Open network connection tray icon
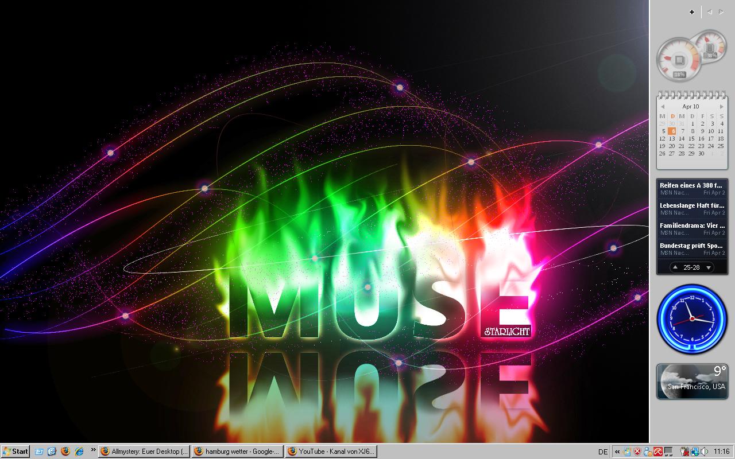This screenshot has width=735, height=459. (x=695, y=452)
